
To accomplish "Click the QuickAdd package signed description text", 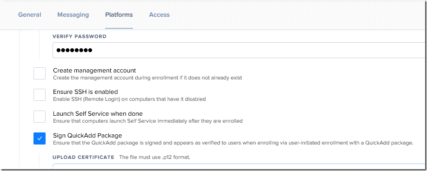I will pos(233,143).
